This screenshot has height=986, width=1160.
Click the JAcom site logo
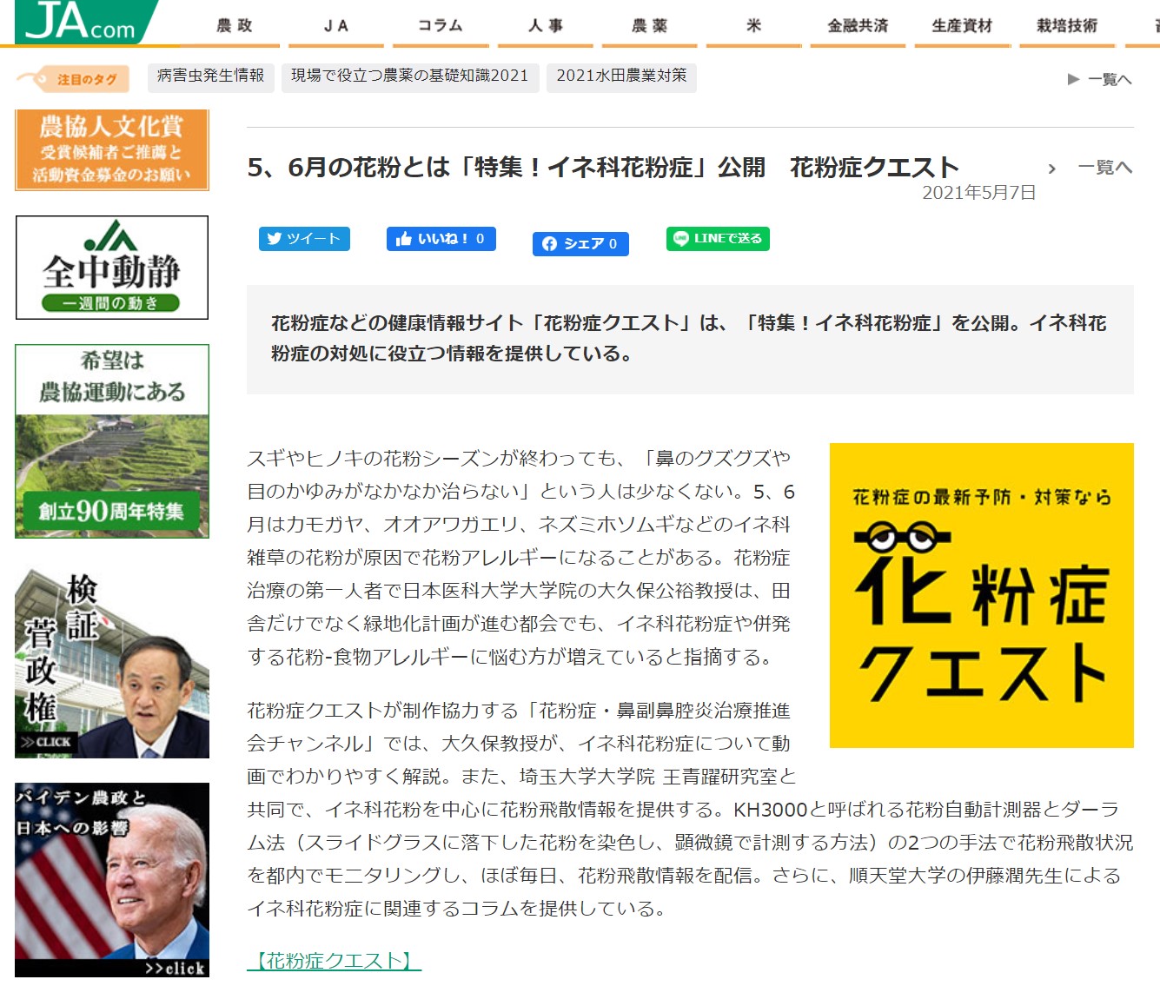[x=78, y=22]
